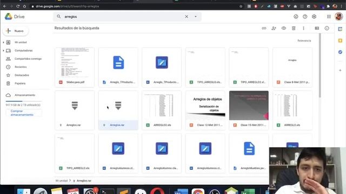
Task: Toggle the details info panel
Action: 327,28
